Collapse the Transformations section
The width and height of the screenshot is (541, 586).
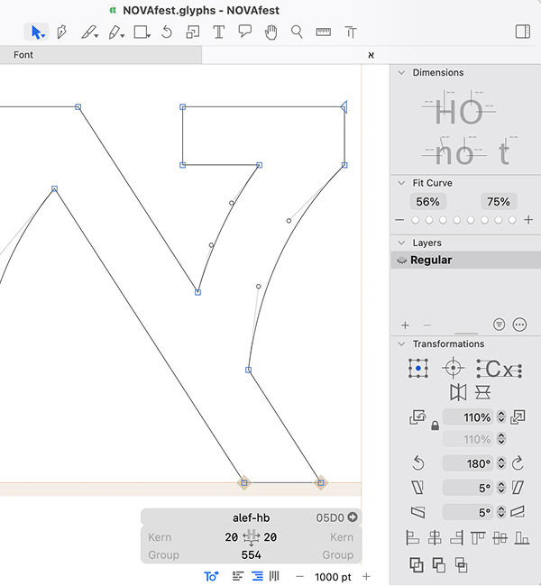[401, 343]
